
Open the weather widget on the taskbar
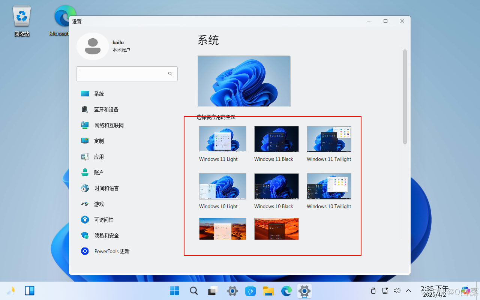[x=11, y=291]
